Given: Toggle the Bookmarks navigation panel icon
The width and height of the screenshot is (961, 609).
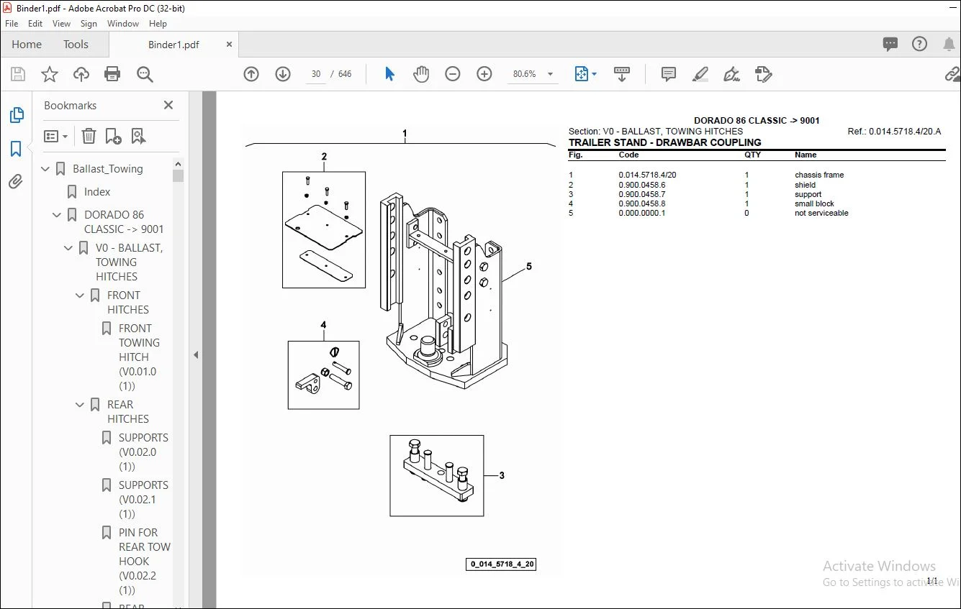Looking at the screenshot, I should click(x=16, y=149).
